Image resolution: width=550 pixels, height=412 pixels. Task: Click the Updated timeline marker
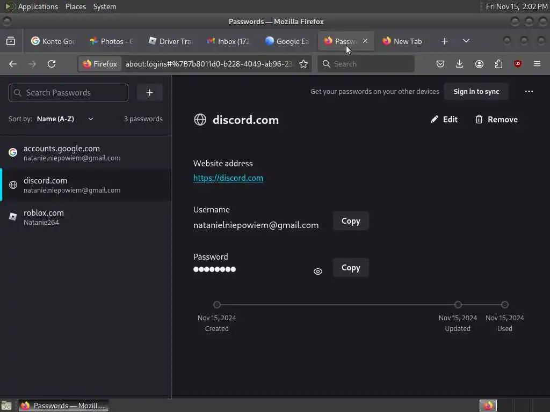tap(458, 305)
